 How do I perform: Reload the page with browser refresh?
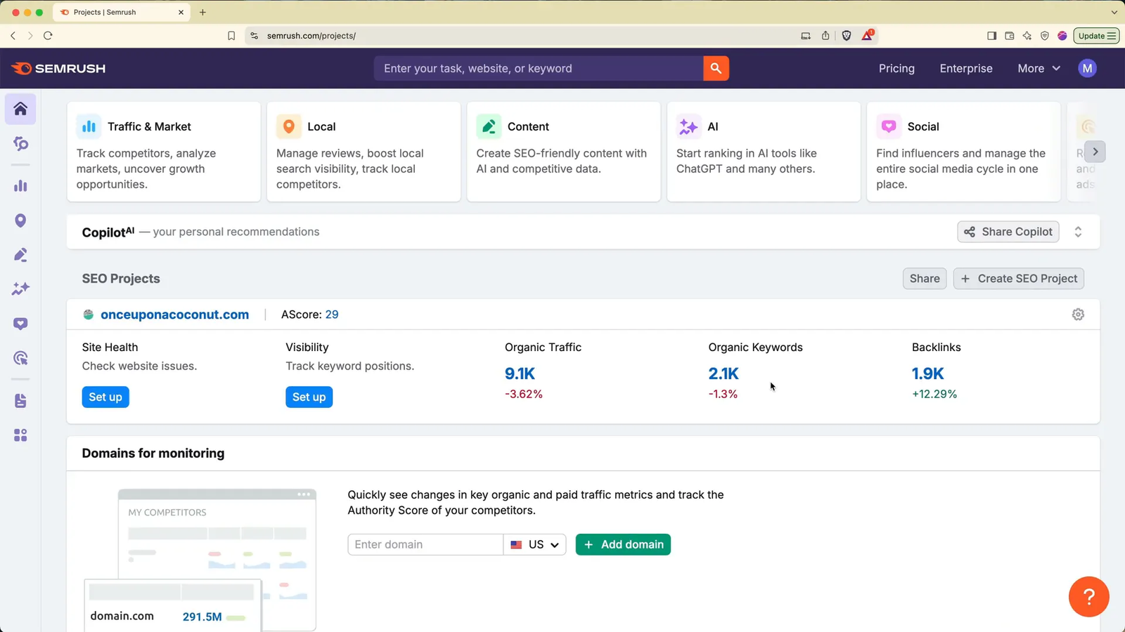click(x=48, y=36)
